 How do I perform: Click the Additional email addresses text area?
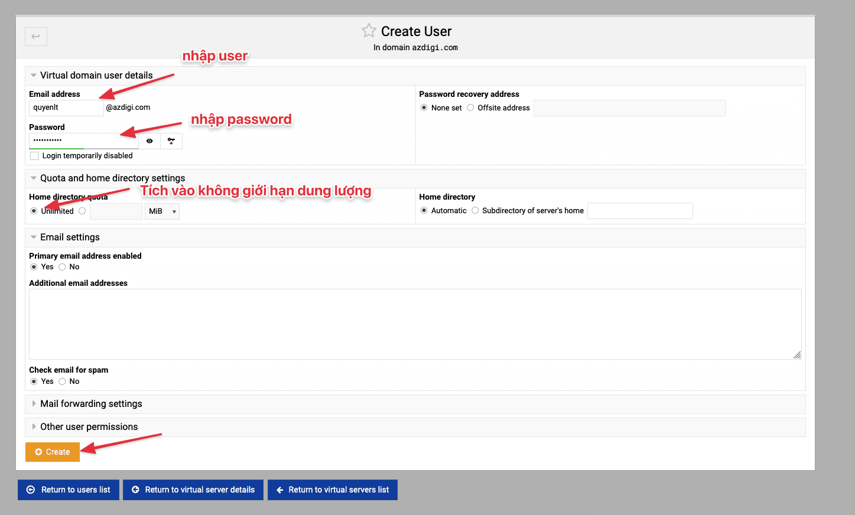(x=415, y=324)
